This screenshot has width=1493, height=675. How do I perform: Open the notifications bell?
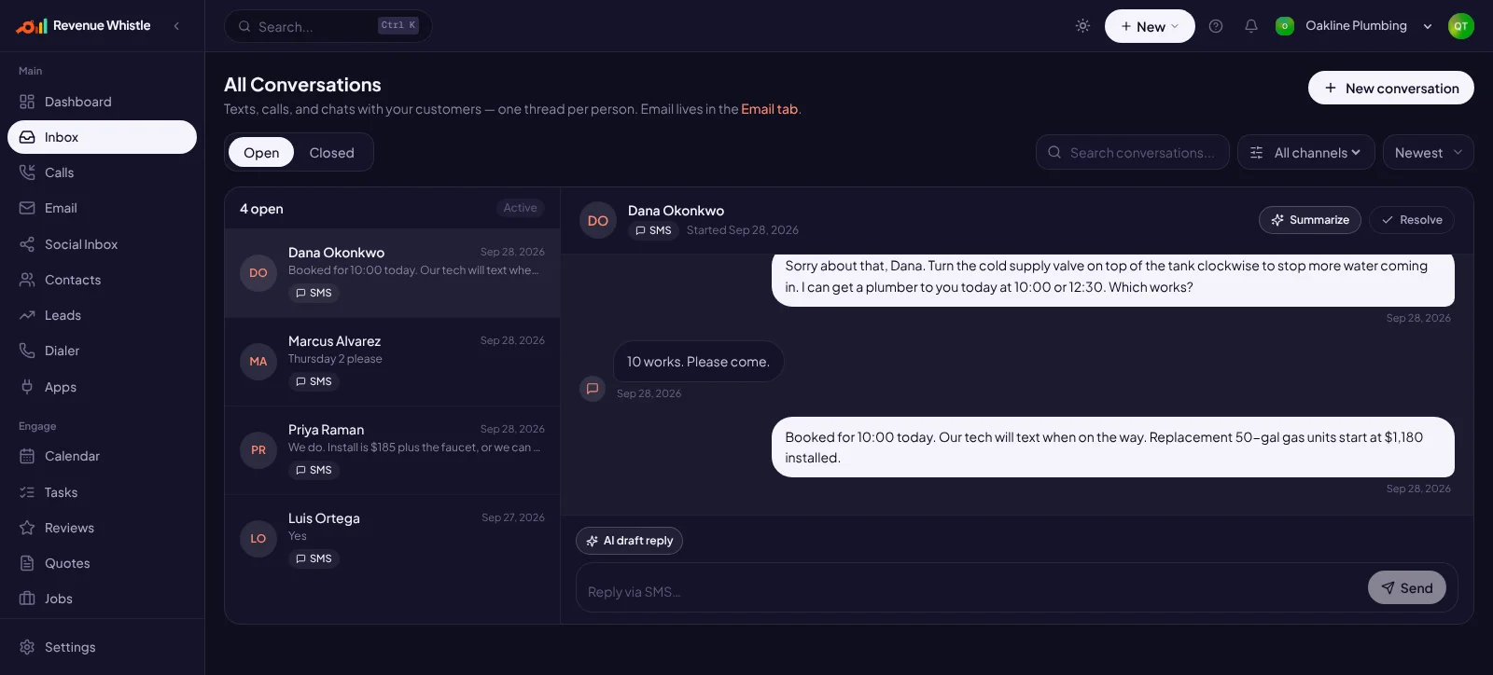click(1251, 26)
